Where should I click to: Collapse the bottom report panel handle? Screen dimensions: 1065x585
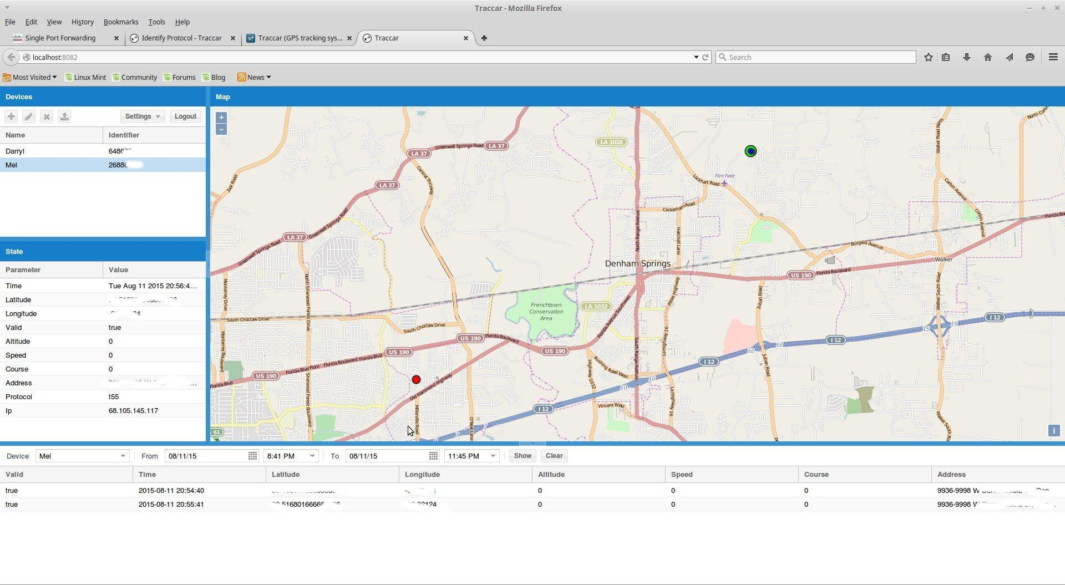pyautogui.click(x=532, y=444)
